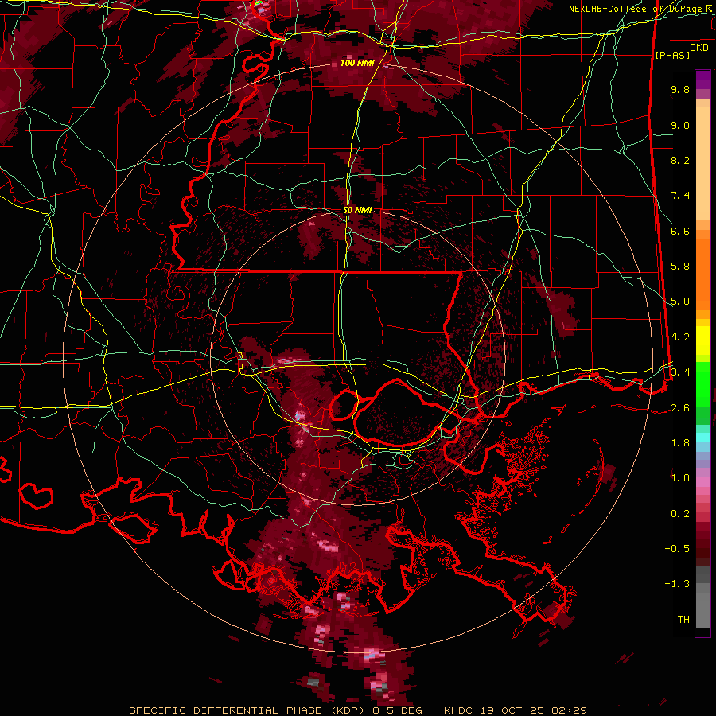Click the 8.2 value on the scale
Image resolution: width=716 pixels, height=716 pixels.
pos(680,160)
